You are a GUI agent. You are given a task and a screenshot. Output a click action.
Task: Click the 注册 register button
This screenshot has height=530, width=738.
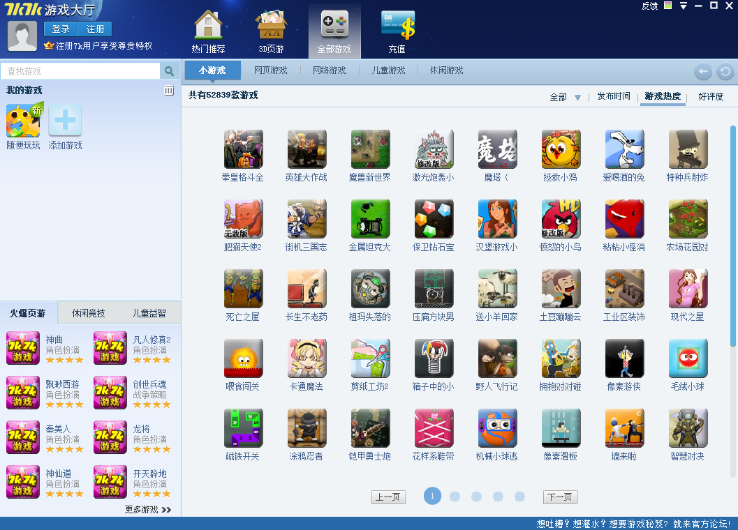pyautogui.click(x=95, y=29)
